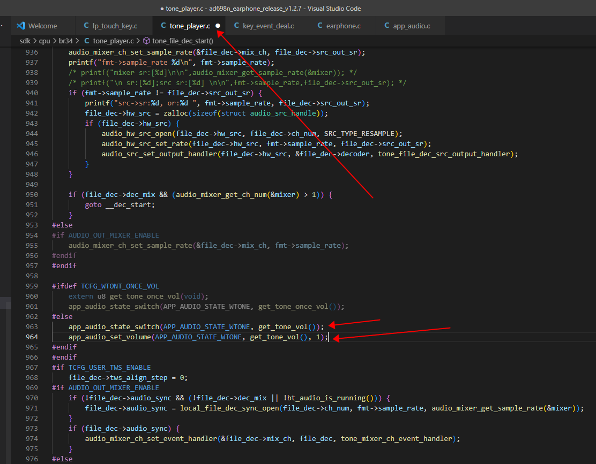Click the #endif directive on line 957
Screen dimensions: 596x464
tap(64, 265)
